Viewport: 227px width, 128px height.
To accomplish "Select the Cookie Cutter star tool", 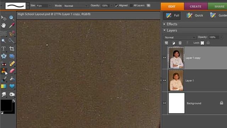I will tap(4, 56).
